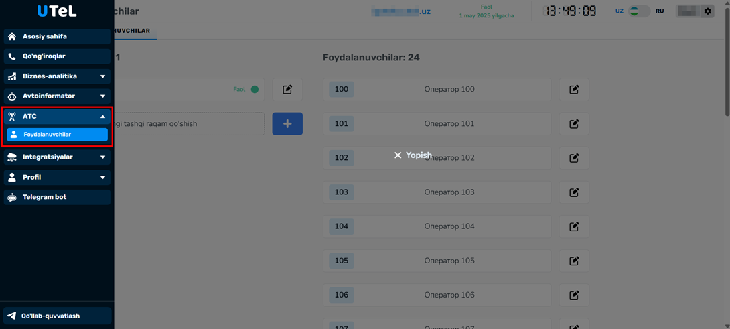Screen dimensions: 730x329
Task: Open settings gear icon
Action: [x=707, y=11]
